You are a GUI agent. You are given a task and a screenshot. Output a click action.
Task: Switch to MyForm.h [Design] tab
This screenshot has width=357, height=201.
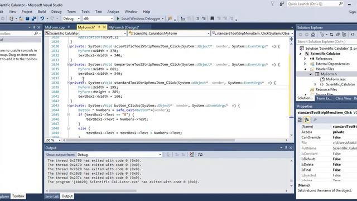tap(124, 27)
